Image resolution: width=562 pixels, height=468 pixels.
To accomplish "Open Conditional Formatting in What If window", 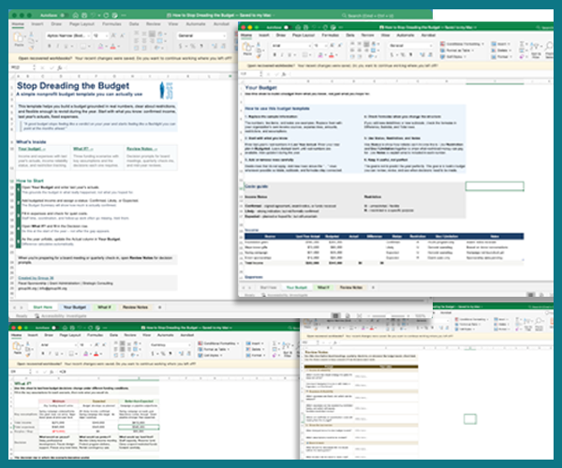I will pos(218,344).
